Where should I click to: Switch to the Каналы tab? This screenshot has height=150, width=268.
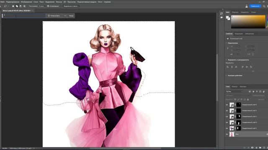pos(234,87)
